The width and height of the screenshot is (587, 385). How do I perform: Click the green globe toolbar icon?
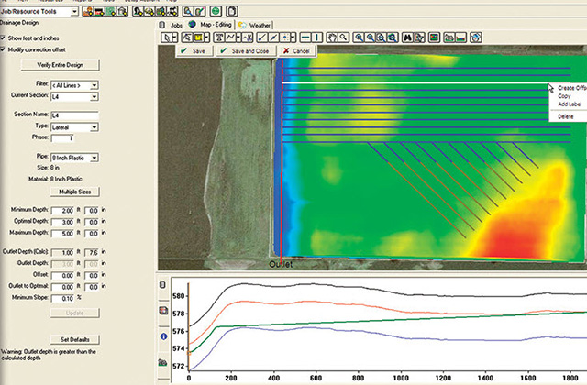216,11
